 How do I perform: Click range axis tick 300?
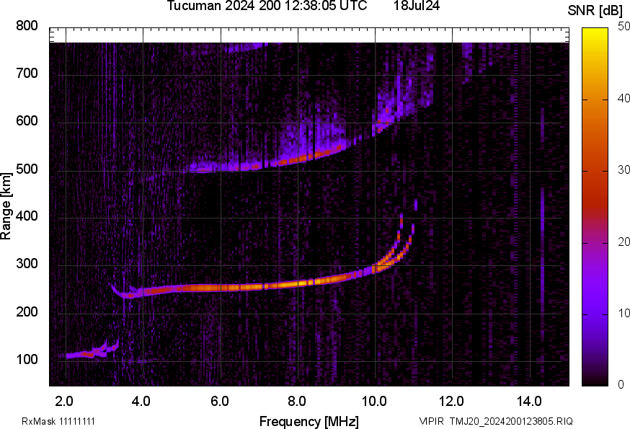[27, 264]
